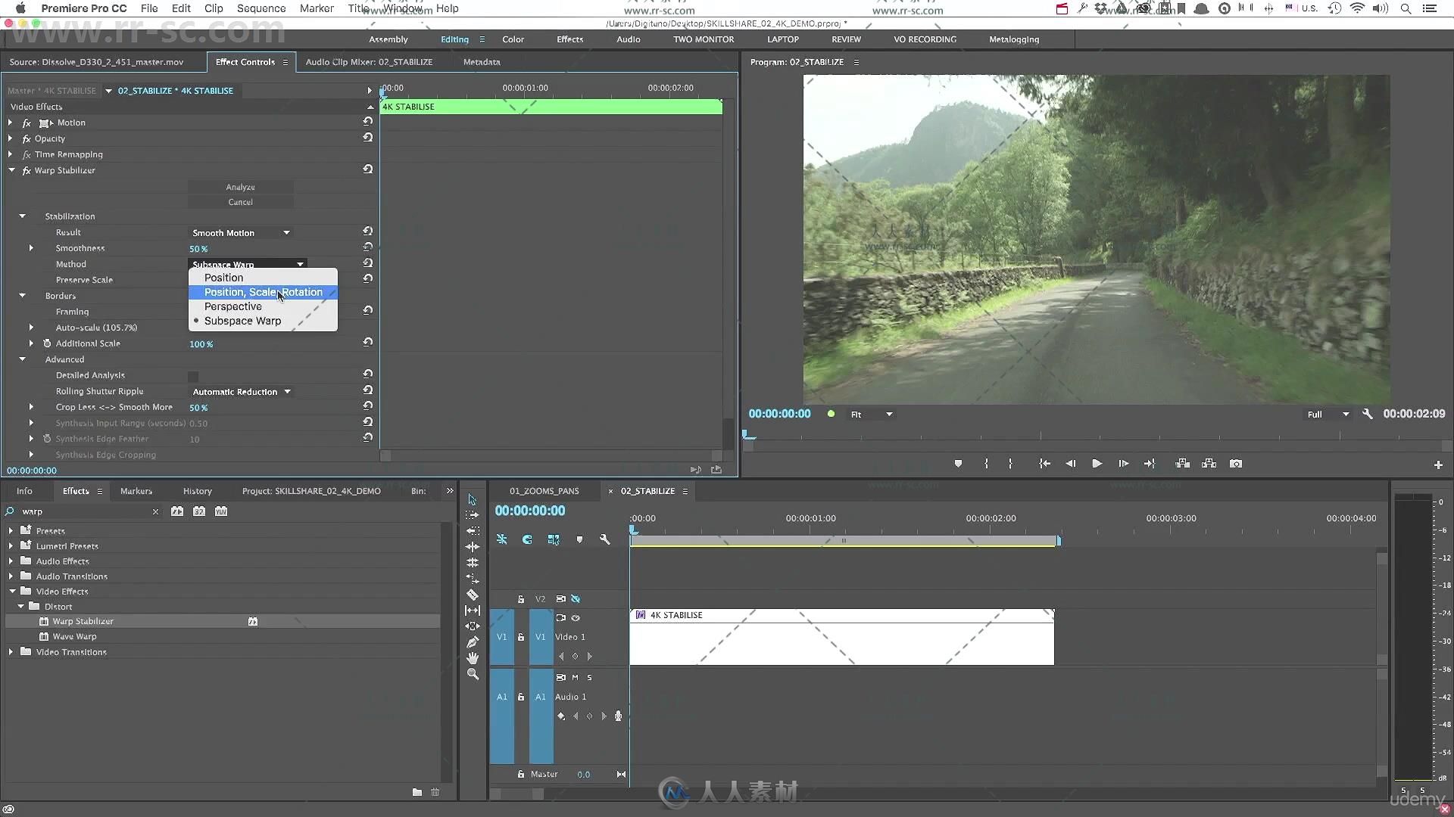
Task: Open program monitor settings wrench
Action: [1367, 414]
